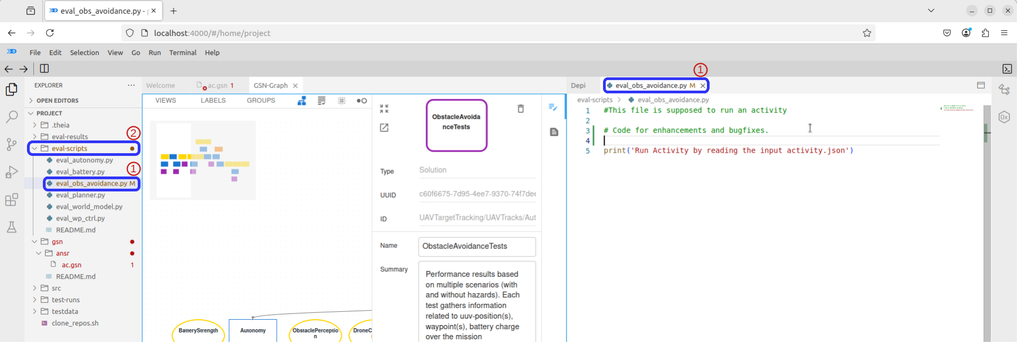Bookmark this page with the star icon

(x=867, y=33)
